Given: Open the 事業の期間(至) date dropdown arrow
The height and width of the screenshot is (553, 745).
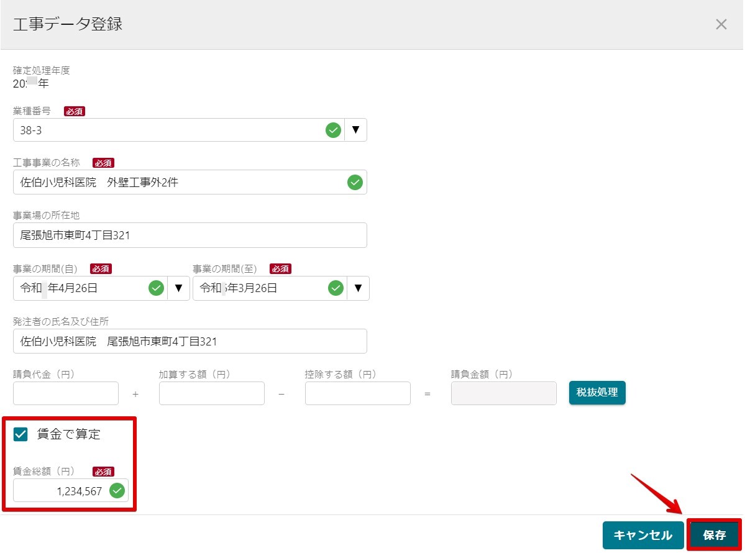Looking at the screenshot, I should pos(359,288).
